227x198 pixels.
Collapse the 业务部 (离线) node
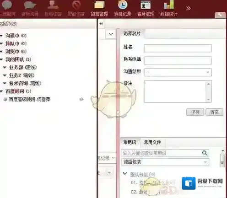[x=5, y=68]
